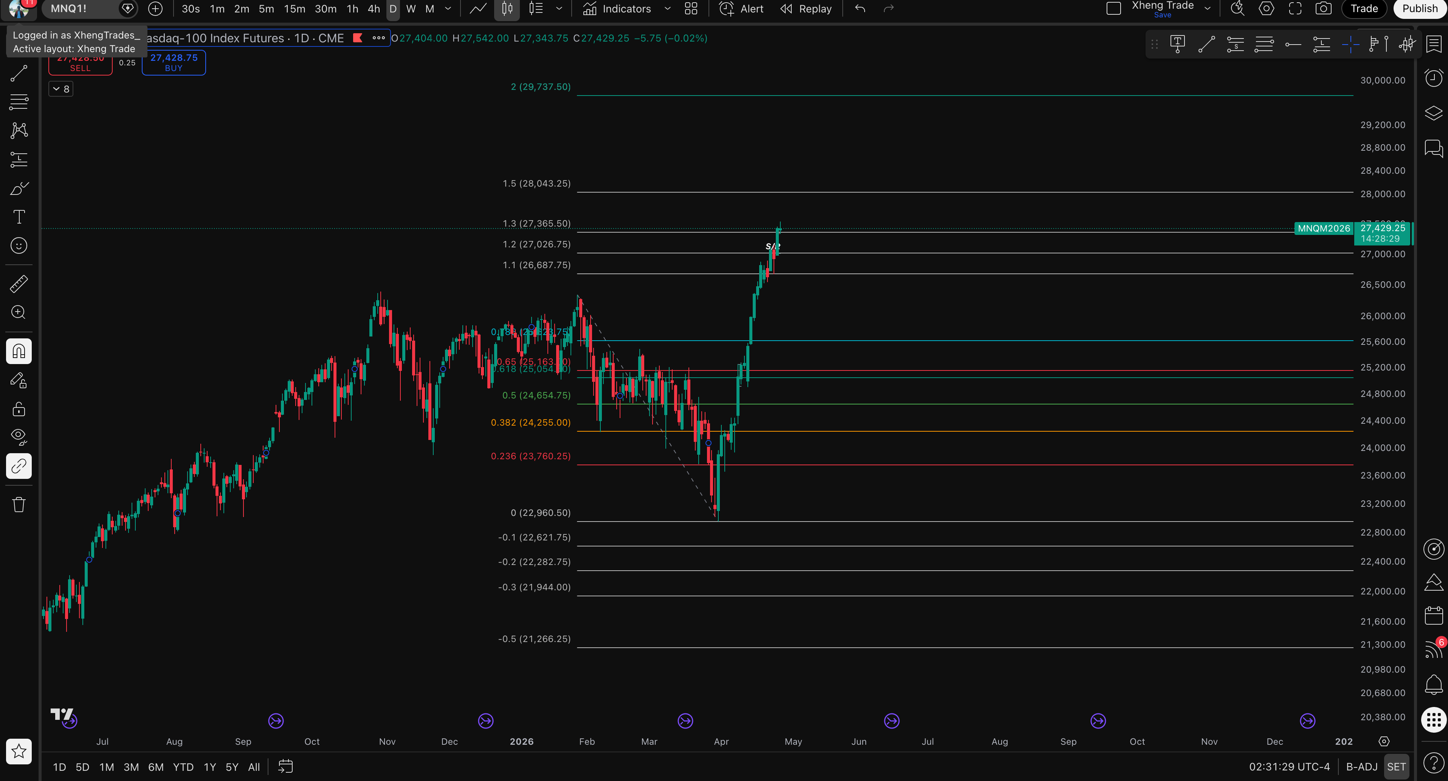Open the chart patterns tool group
Viewport: 1448px width, 781px height.
tap(19, 130)
